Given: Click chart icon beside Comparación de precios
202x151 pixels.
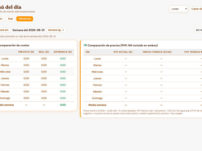Looking at the screenshot, I should 85,45.
